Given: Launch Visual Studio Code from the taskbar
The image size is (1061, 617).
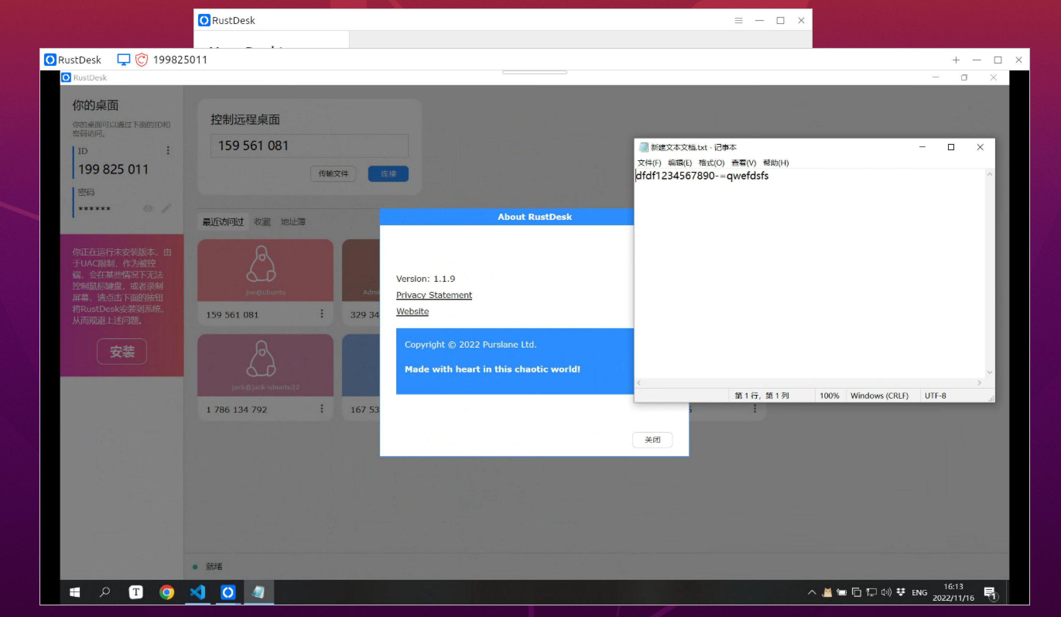Looking at the screenshot, I should tap(197, 592).
